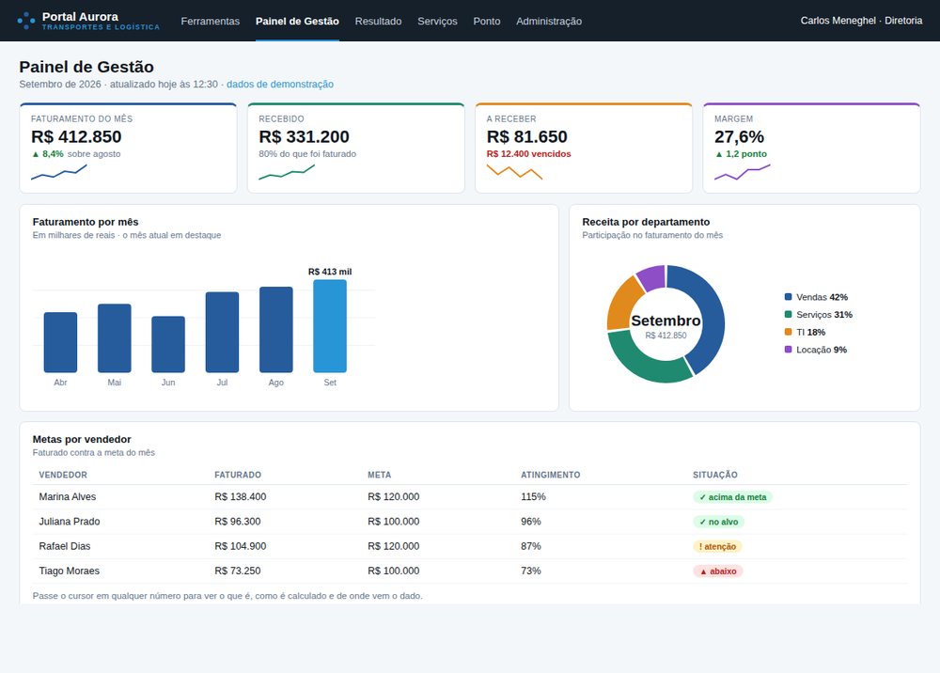Click the "R$ 413 mil" label above the Set bar
The width and height of the screenshot is (940, 673).
[330, 272]
